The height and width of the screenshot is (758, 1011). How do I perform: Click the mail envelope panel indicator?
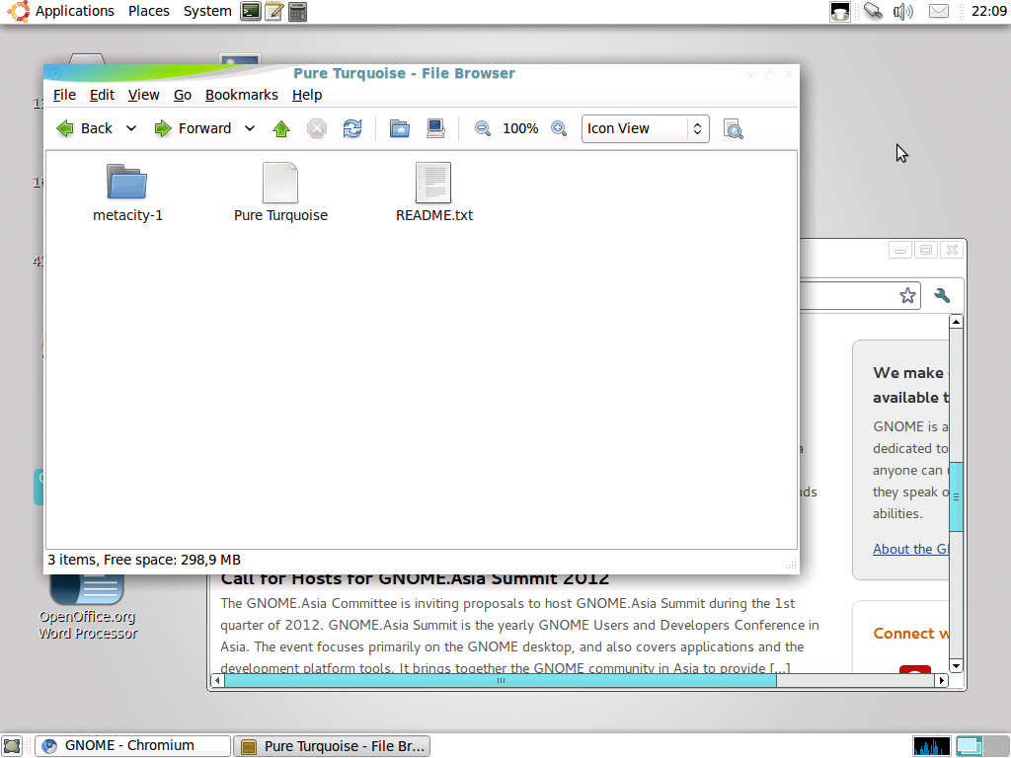point(939,11)
